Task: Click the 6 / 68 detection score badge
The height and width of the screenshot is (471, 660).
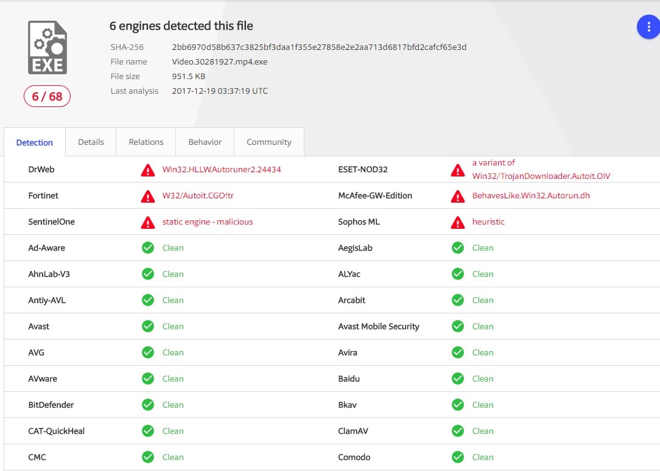Action: [47, 96]
